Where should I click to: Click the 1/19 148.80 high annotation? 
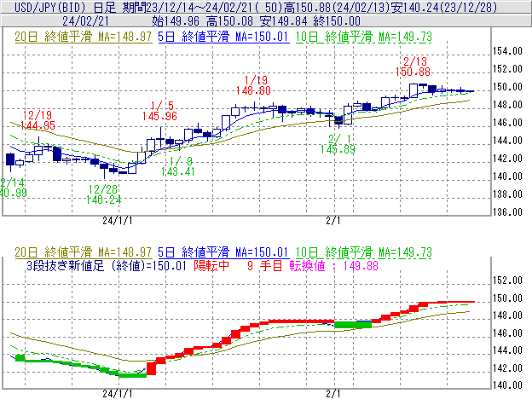[x=253, y=85]
